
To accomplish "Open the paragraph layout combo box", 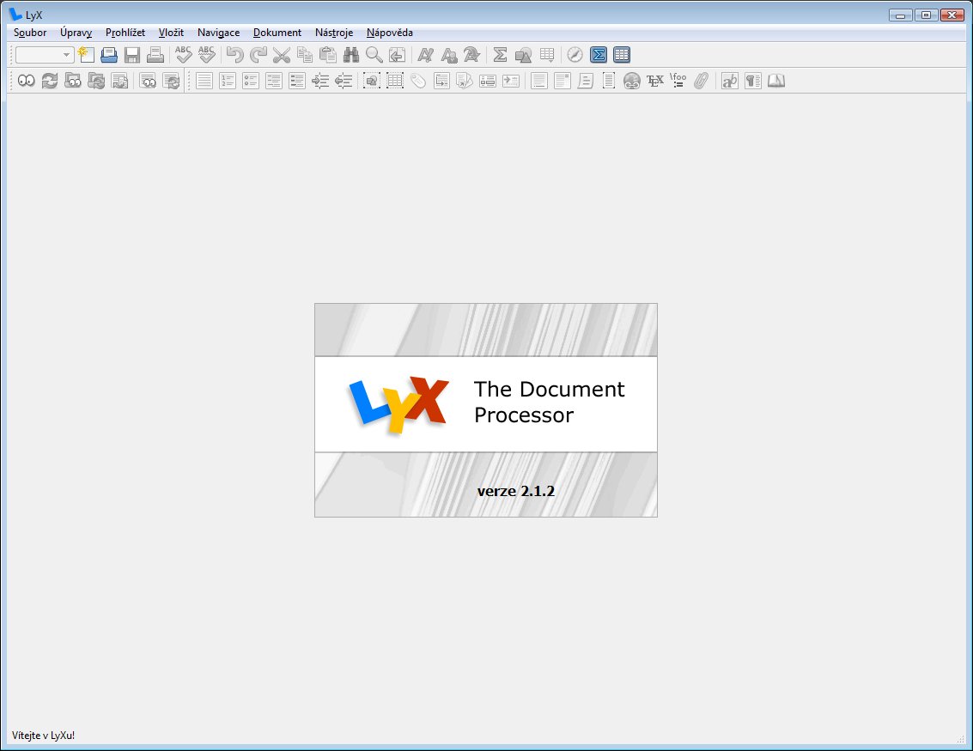I will 45,55.
